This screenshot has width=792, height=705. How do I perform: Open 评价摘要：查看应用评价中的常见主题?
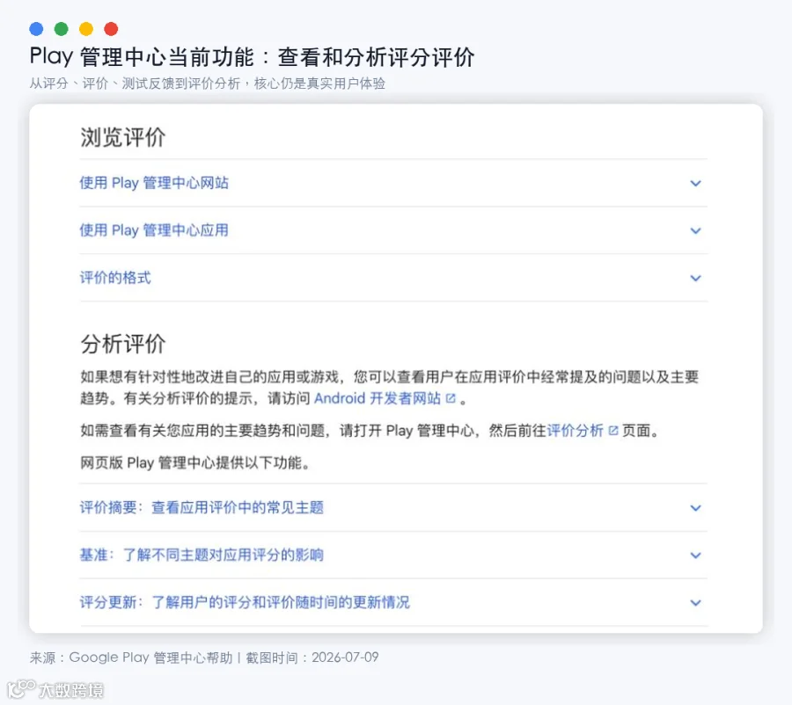(x=202, y=507)
